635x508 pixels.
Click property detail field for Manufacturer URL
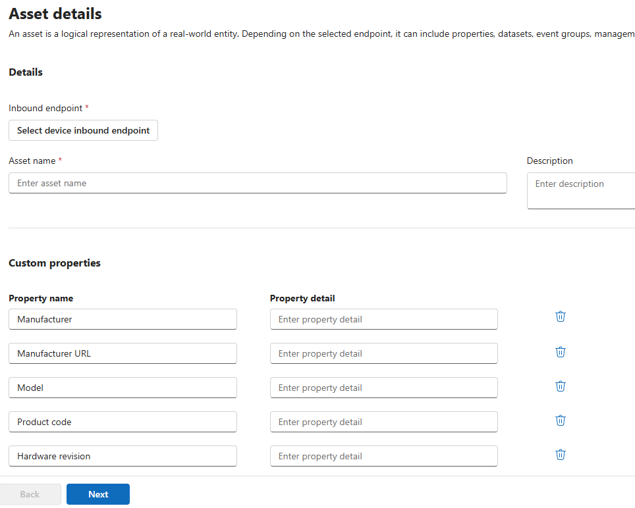point(383,353)
